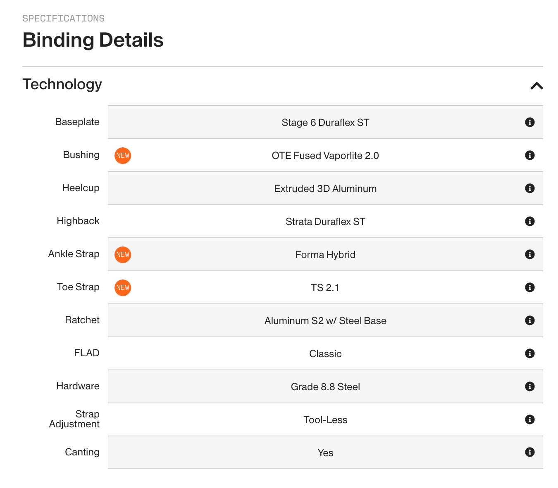558x488 pixels.
Task: Click the Hardware info icon
Action: [x=529, y=386]
